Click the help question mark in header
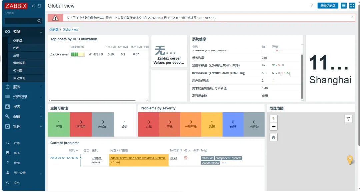 [312, 6]
